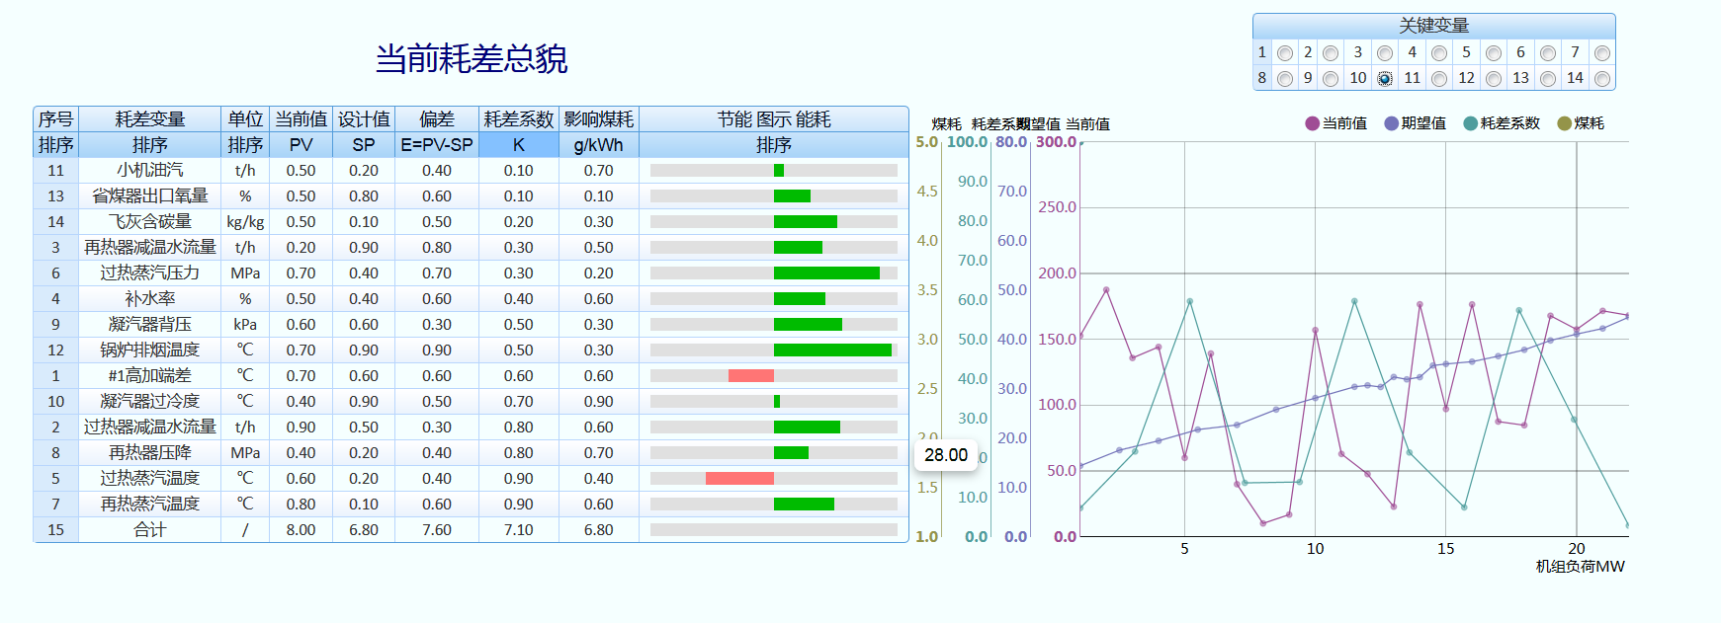Click the teal 耗差系数 legend dot

pyautogui.click(x=1470, y=123)
